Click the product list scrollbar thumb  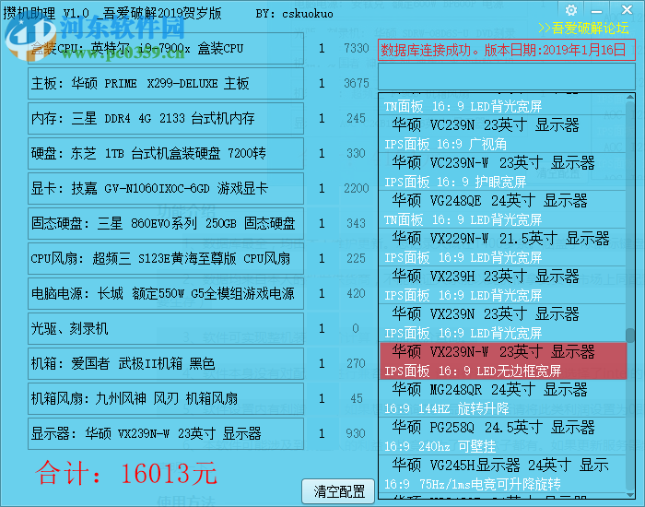pos(630,335)
